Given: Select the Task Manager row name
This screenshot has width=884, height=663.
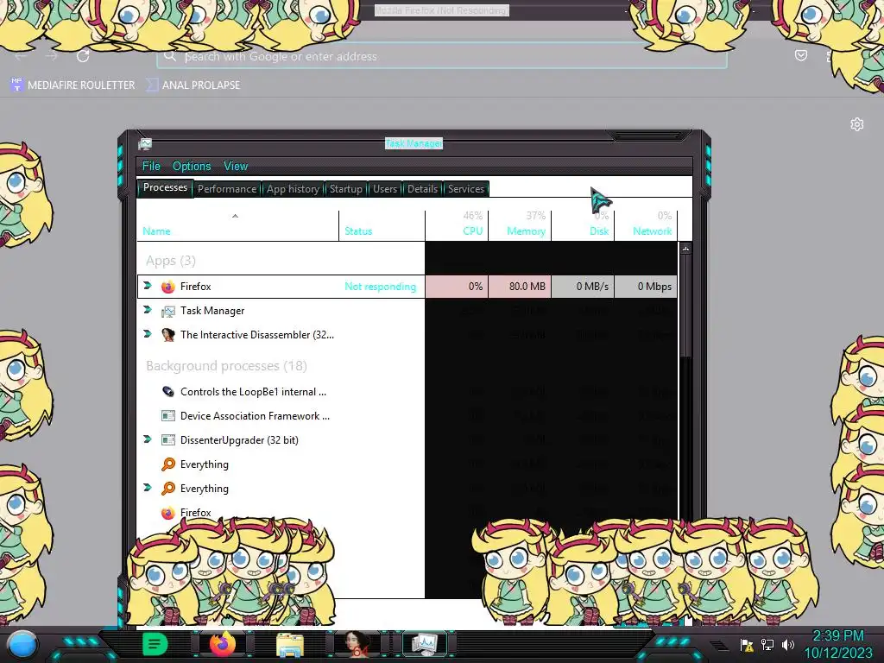Looking at the screenshot, I should pos(212,311).
